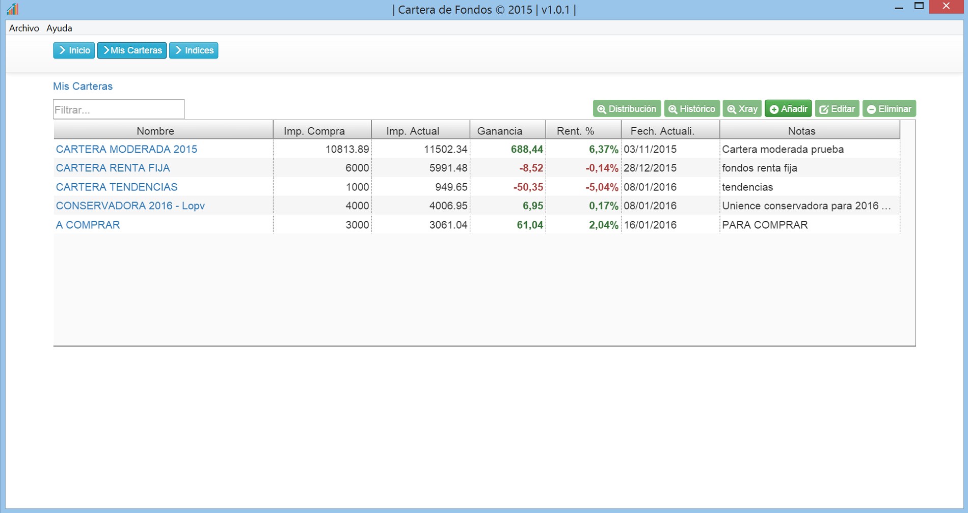
Task: Open the Ayuda menu
Action: (59, 28)
